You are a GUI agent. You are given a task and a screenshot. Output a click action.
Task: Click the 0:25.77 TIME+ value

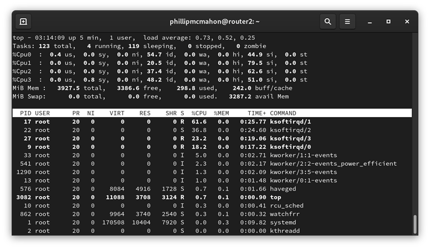tap(253, 122)
